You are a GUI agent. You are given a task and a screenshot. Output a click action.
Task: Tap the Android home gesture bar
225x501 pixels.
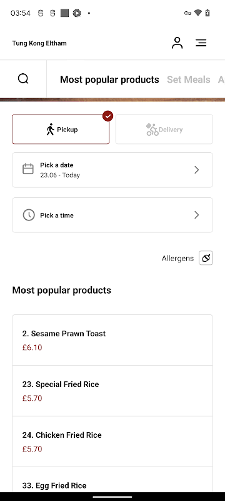tap(112, 497)
